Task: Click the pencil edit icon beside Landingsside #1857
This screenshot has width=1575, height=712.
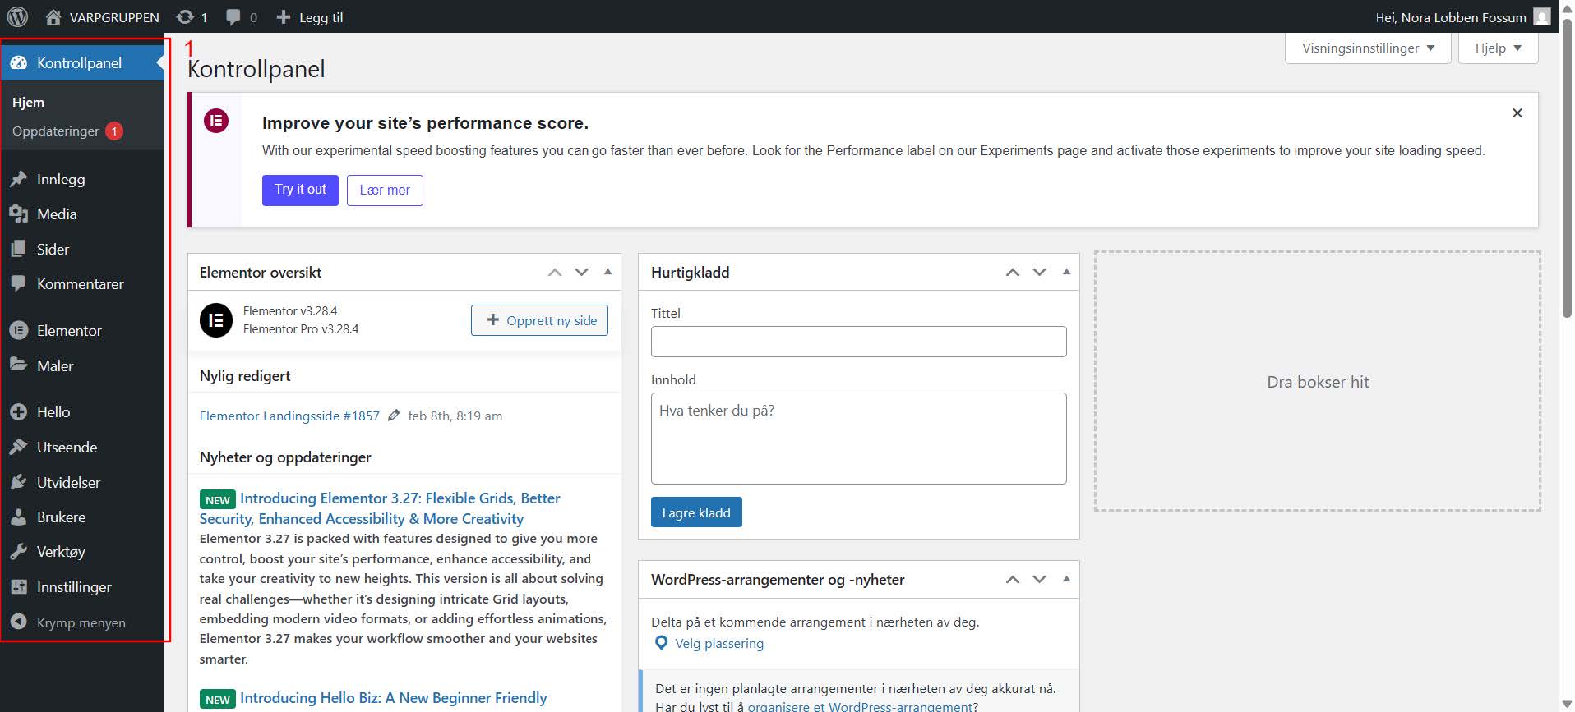Action: click(x=394, y=416)
